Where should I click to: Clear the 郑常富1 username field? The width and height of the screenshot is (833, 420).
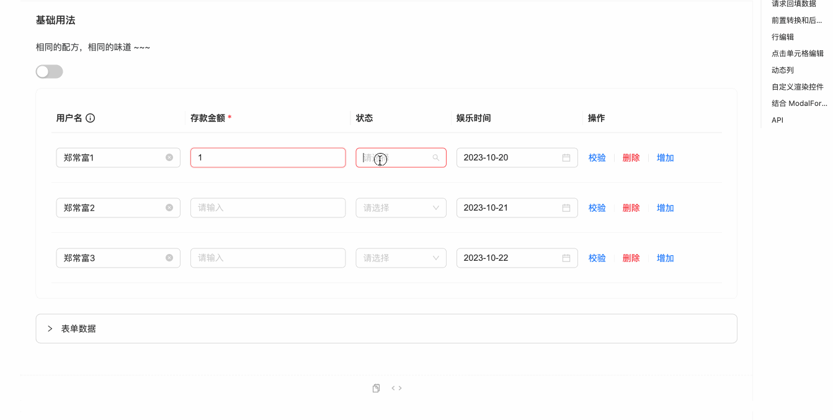pyautogui.click(x=169, y=157)
